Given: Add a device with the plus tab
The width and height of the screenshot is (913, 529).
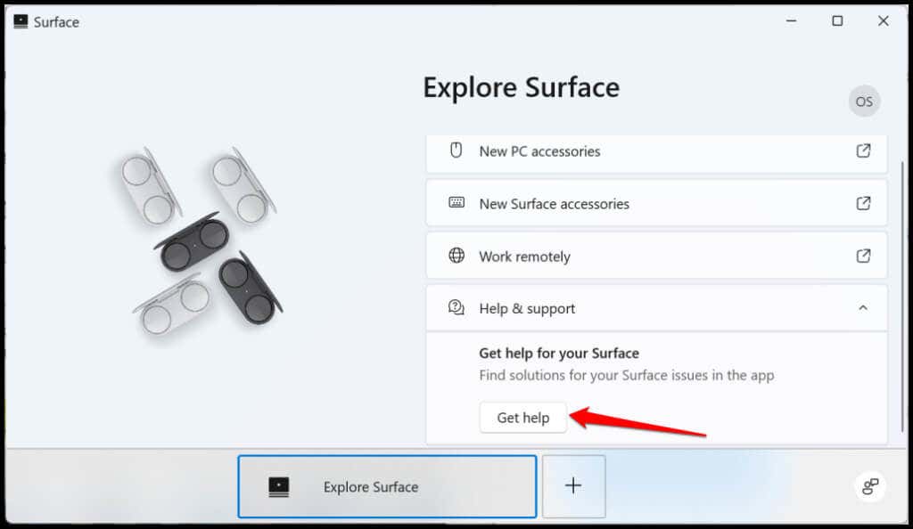Looking at the screenshot, I should point(573,486).
